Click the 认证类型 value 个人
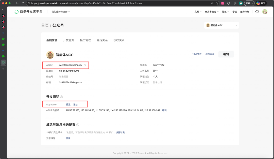This screenshot has width=274, height=159. coord(155,77)
